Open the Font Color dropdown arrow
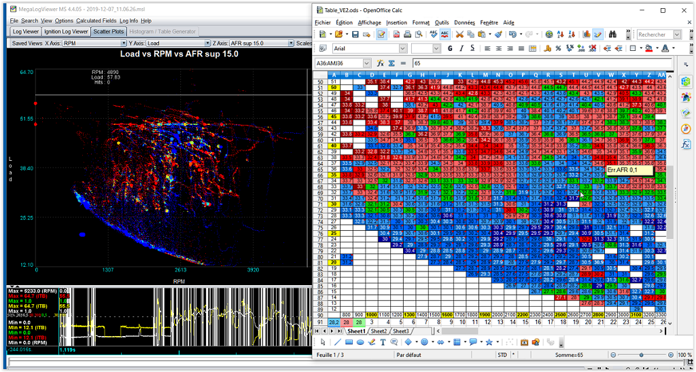The width and height of the screenshot is (696, 372). (x=674, y=48)
